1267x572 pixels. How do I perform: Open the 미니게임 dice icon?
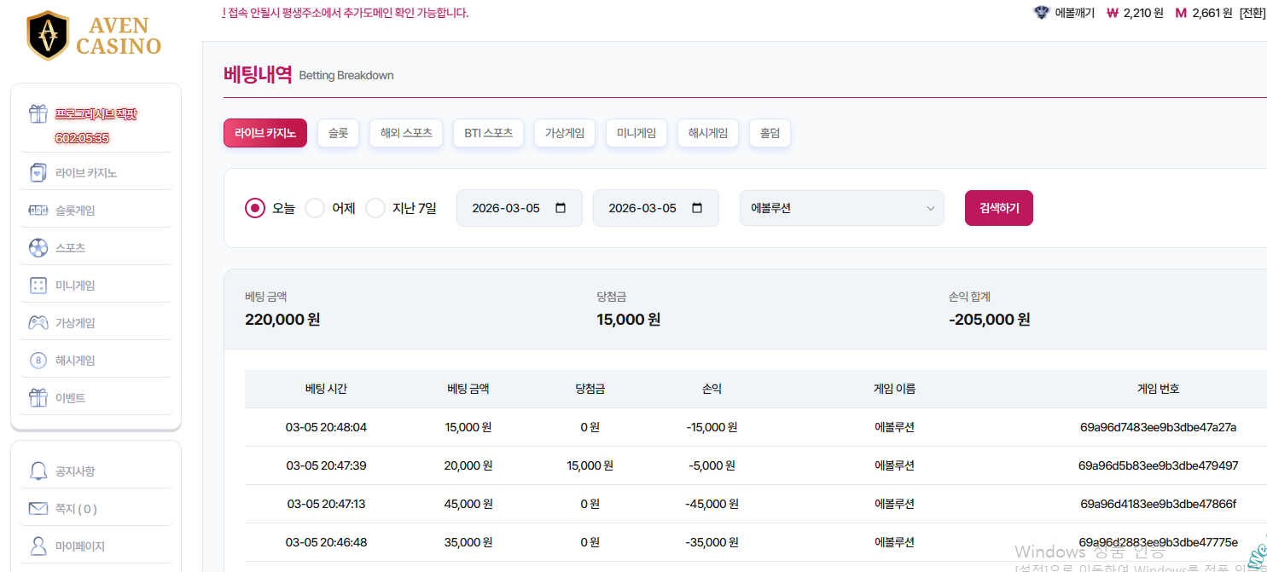[38, 286]
